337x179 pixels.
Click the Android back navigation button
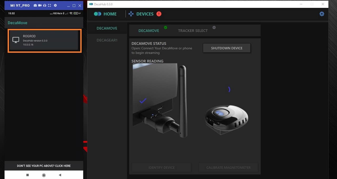[x=60, y=175]
